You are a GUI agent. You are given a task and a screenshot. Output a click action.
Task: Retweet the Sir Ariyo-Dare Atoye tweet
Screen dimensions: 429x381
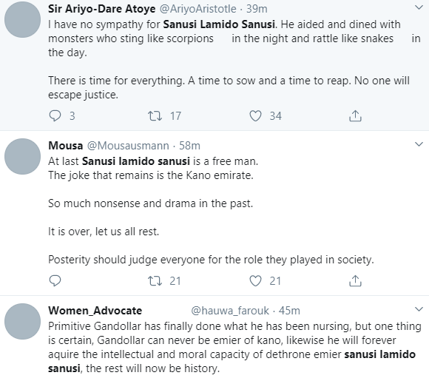click(x=155, y=115)
